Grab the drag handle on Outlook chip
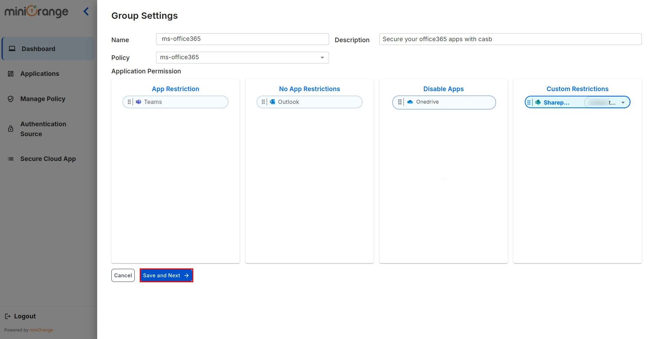This screenshot has height=339, width=656. [263, 102]
